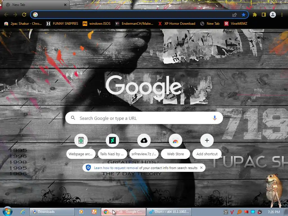Click the browser back arrow
The height and width of the screenshot is (216, 288).
(6, 15)
